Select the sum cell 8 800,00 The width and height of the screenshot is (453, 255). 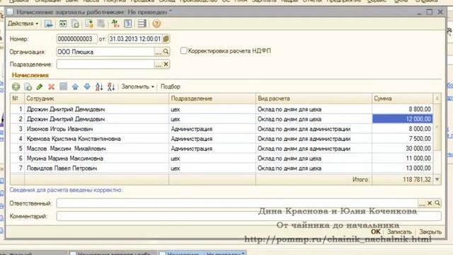403,109
